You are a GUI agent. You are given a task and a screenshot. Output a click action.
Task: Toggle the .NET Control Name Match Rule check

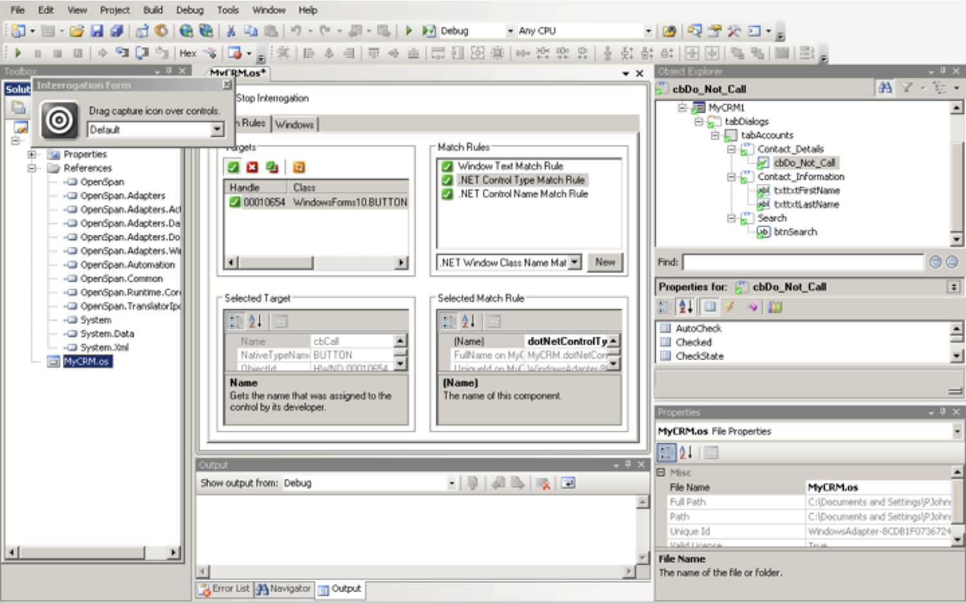coord(448,194)
